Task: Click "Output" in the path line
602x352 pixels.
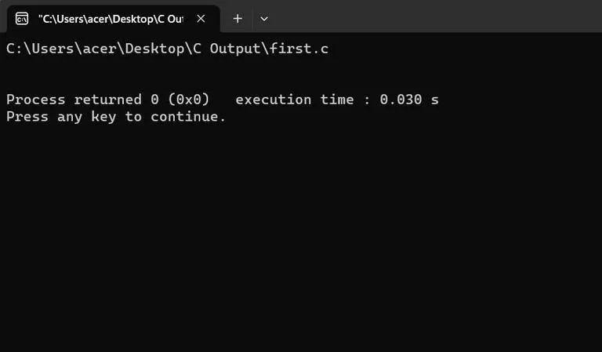Action: pyautogui.click(x=235, y=49)
